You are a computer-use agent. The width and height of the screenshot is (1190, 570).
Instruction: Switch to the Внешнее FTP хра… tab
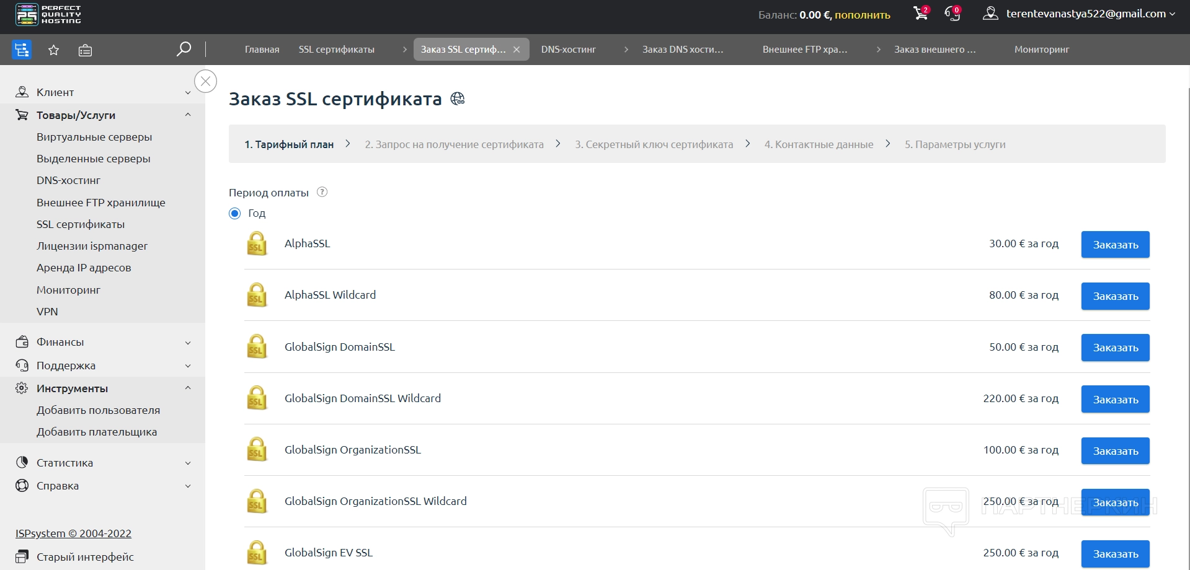805,50
